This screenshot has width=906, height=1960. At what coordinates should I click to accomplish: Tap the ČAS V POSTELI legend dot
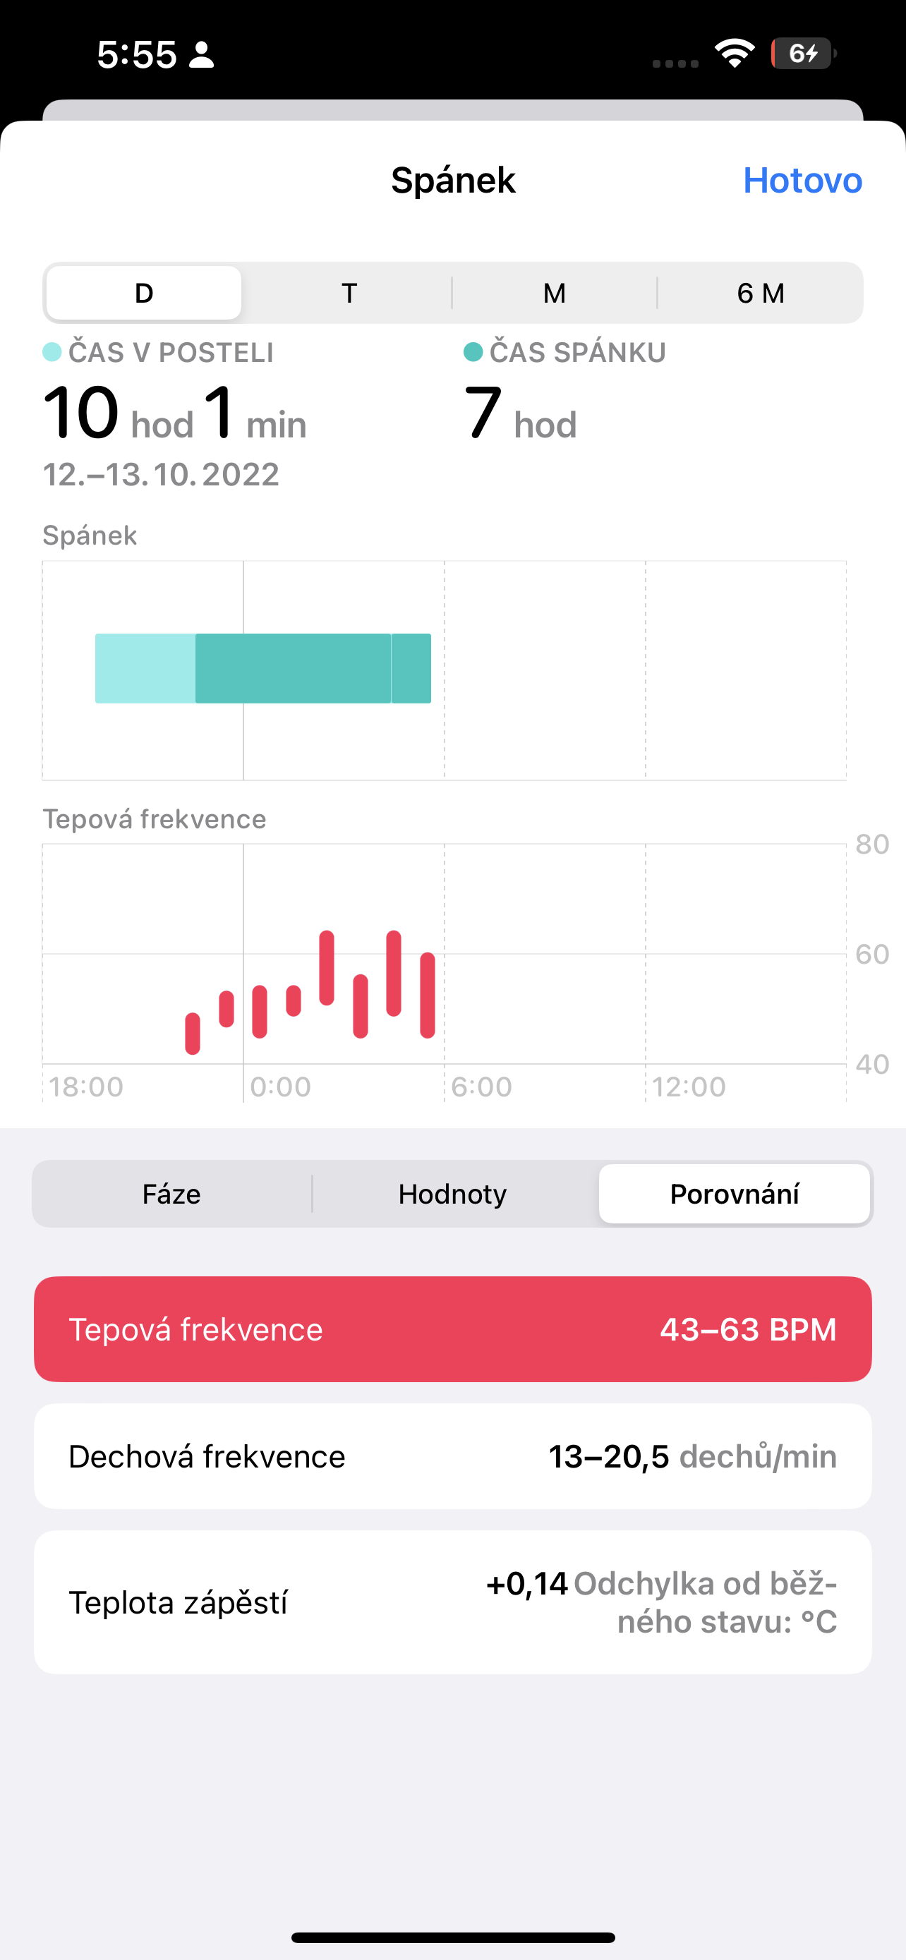[52, 352]
